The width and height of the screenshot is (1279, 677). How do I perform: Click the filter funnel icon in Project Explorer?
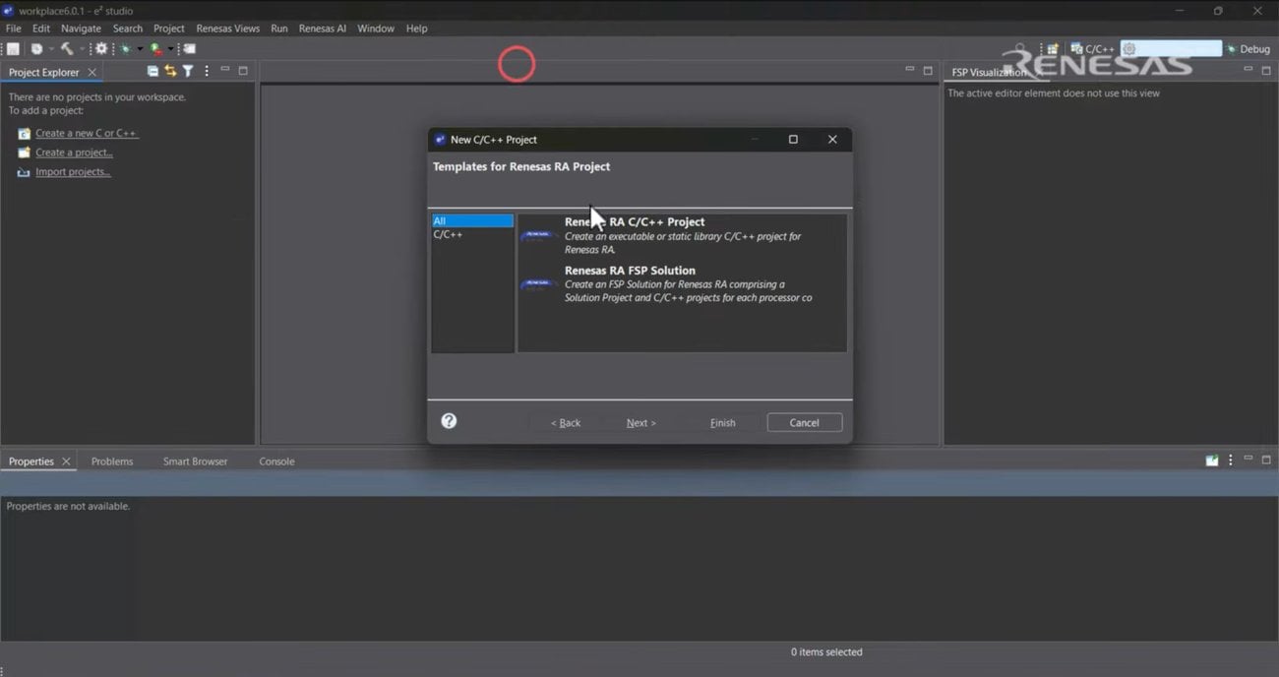pos(188,71)
